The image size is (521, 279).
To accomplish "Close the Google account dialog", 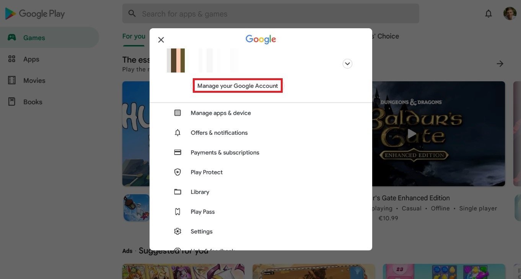I will click(x=161, y=40).
